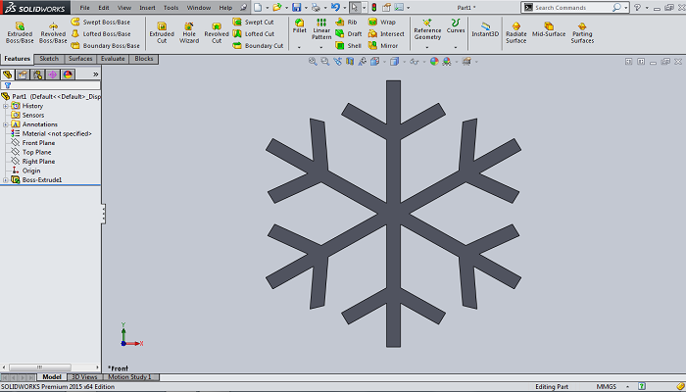686x392 pixels.
Task: Open the 3D Views tab
Action: [84, 377]
